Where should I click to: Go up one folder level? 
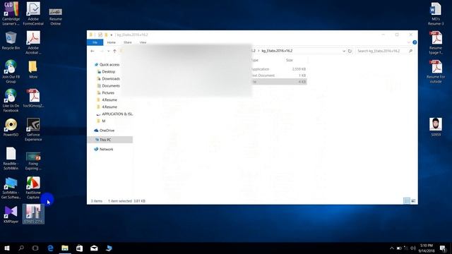coord(114,51)
